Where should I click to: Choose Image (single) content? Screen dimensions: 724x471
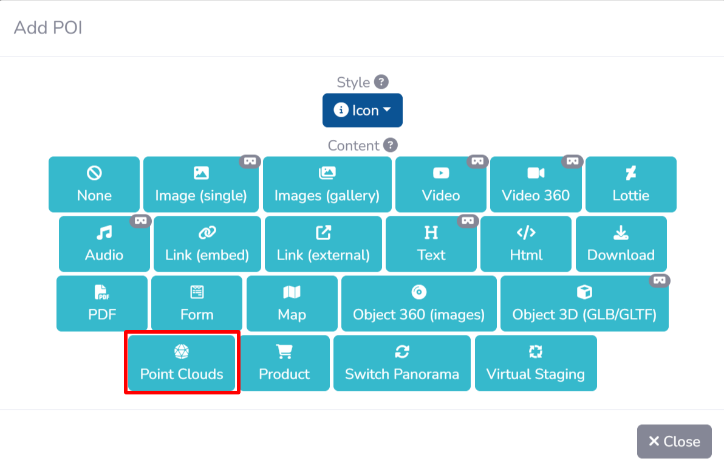[x=201, y=185]
